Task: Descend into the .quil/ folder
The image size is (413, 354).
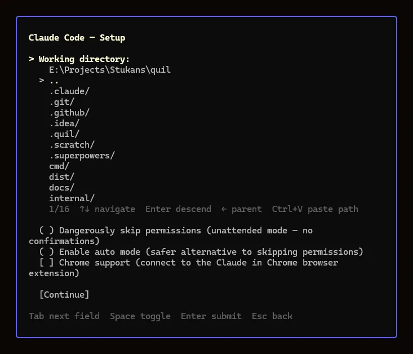Action: coord(64,134)
